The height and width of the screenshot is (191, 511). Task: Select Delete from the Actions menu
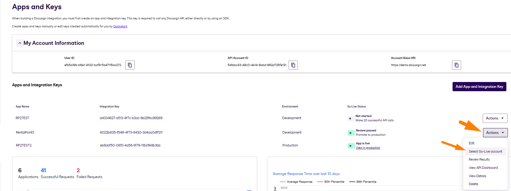coord(473,184)
